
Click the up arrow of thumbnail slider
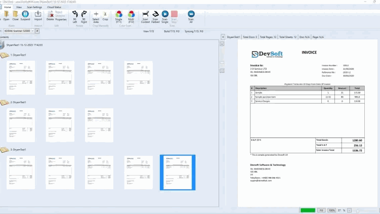coord(222,44)
